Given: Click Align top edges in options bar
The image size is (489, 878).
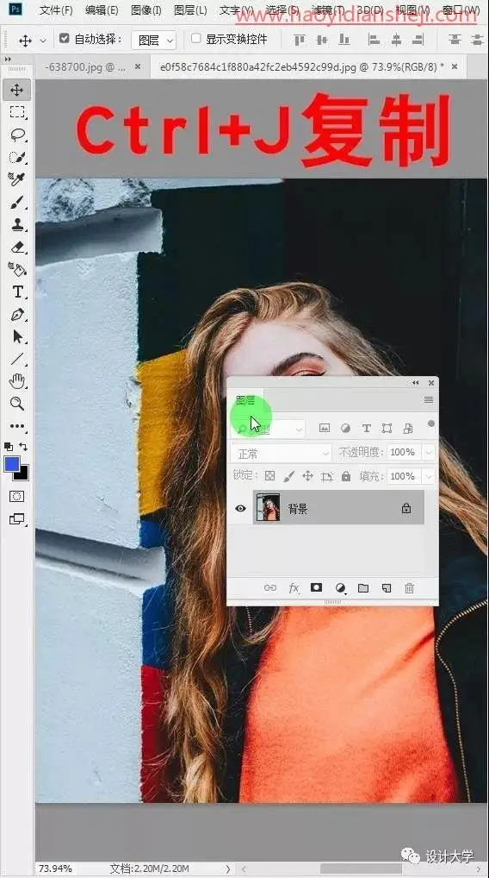Looking at the screenshot, I should coord(300,39).
